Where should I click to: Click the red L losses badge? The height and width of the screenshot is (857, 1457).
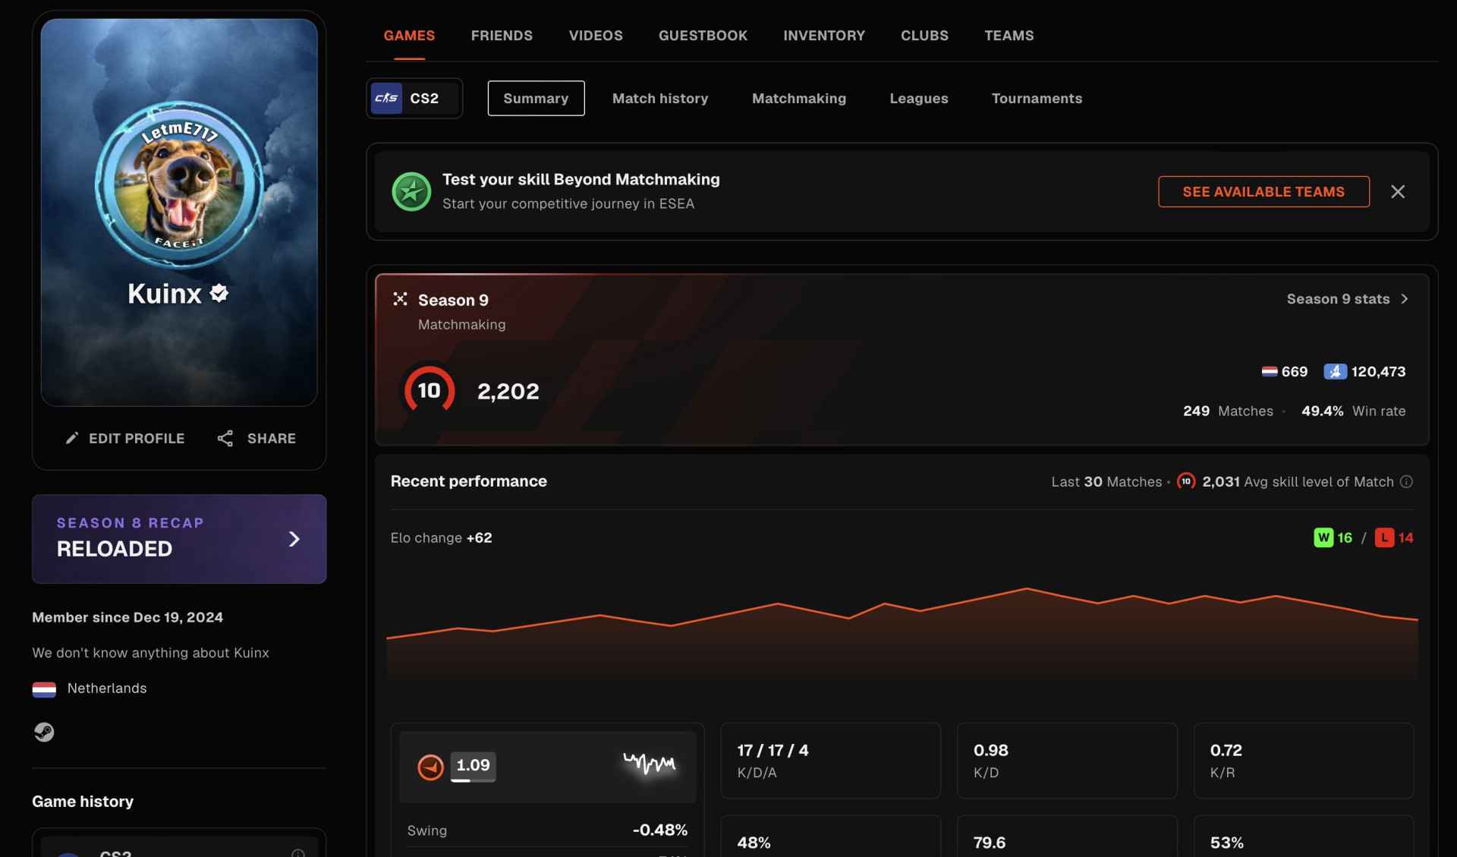[1384, 537]
